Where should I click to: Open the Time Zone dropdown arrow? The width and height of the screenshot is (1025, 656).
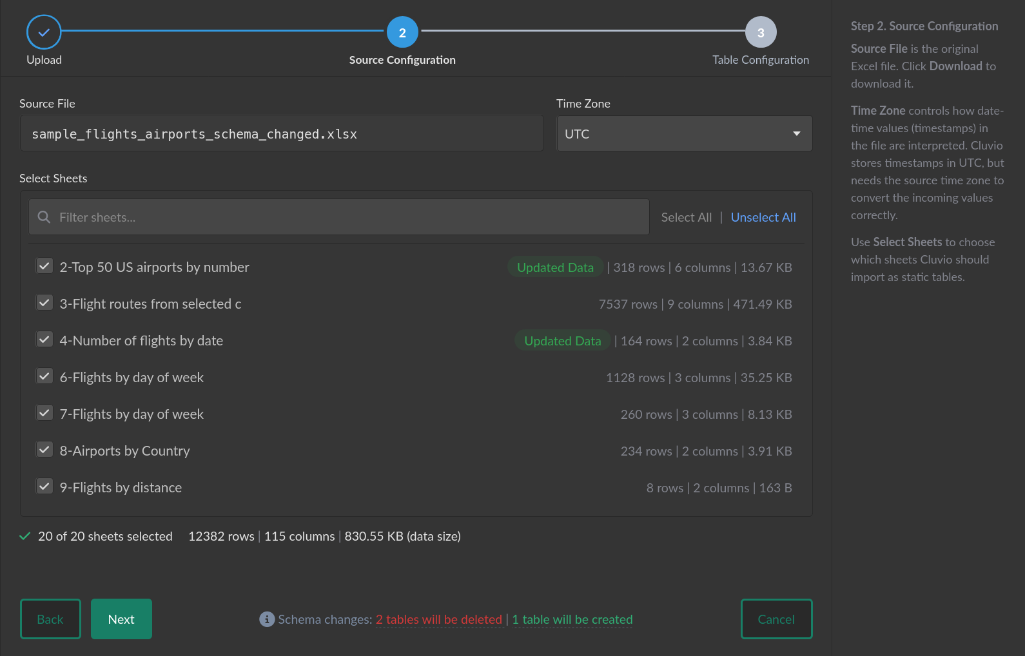[x=797, y=134]
